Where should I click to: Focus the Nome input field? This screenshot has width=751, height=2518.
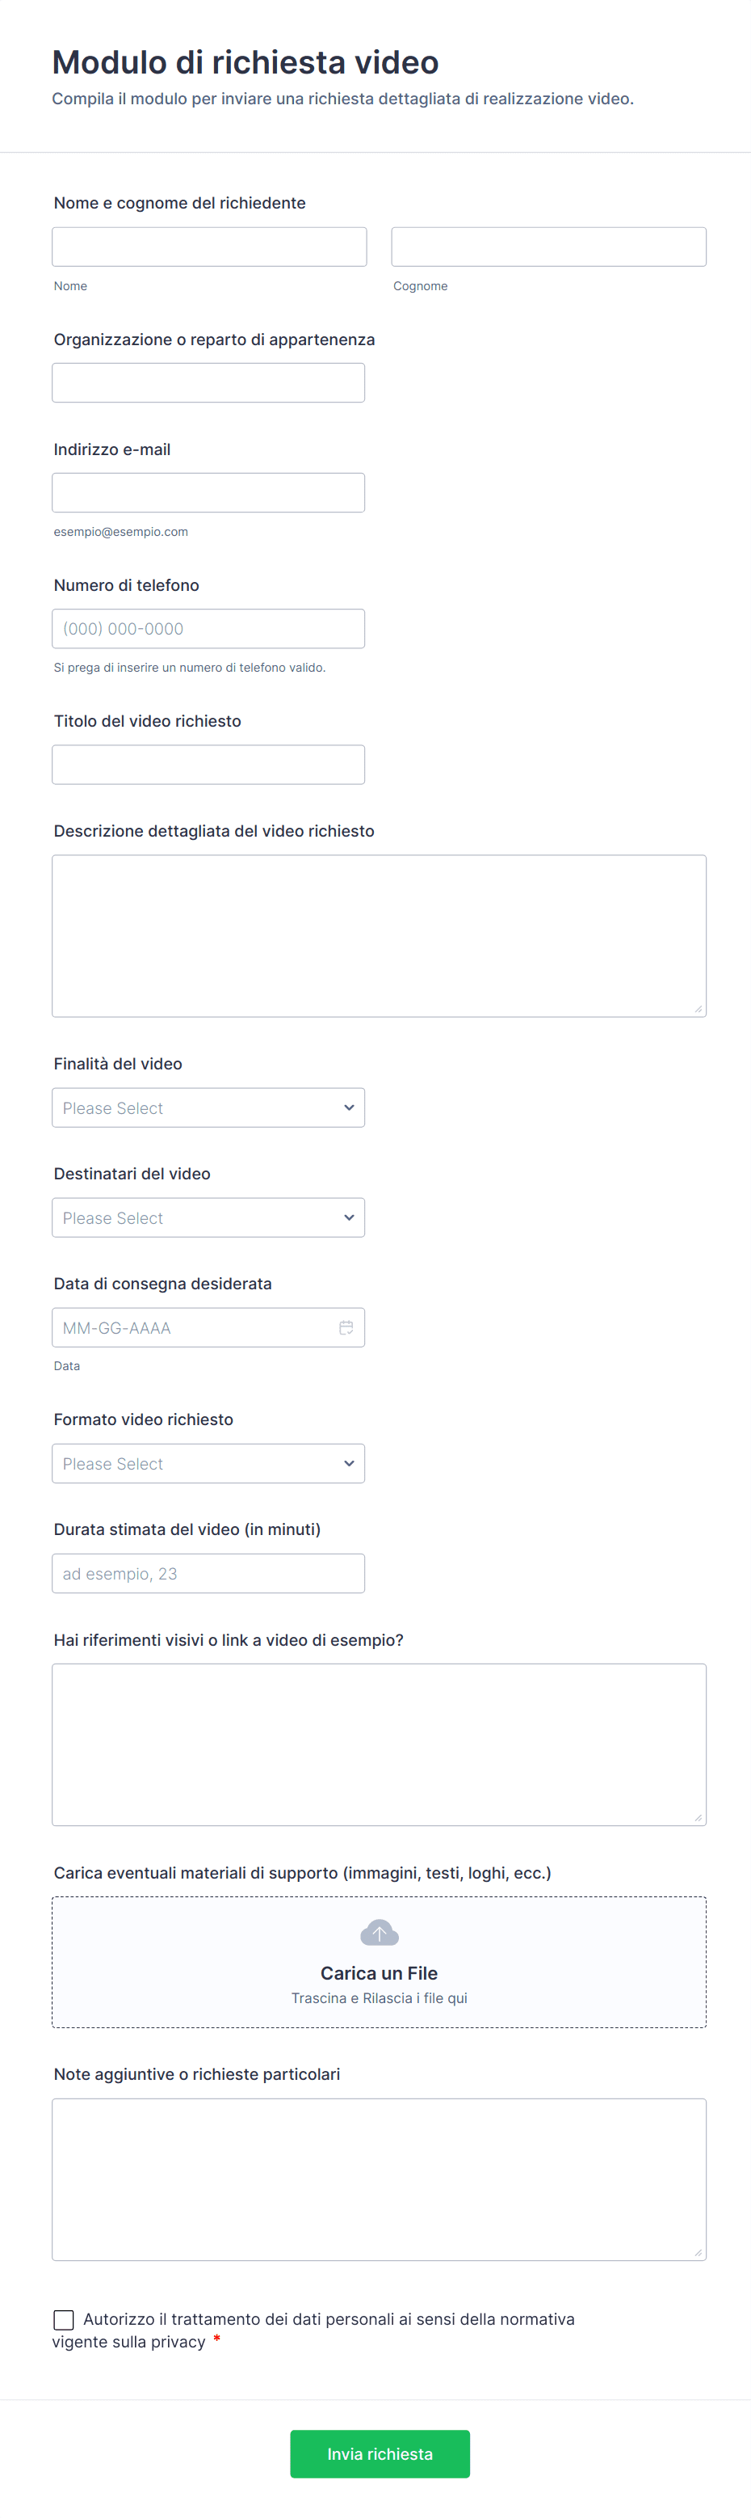pos(209,247)
